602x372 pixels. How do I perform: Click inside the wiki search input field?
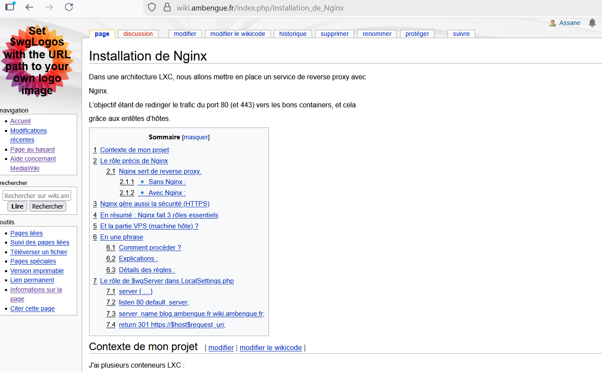point(36,195)
